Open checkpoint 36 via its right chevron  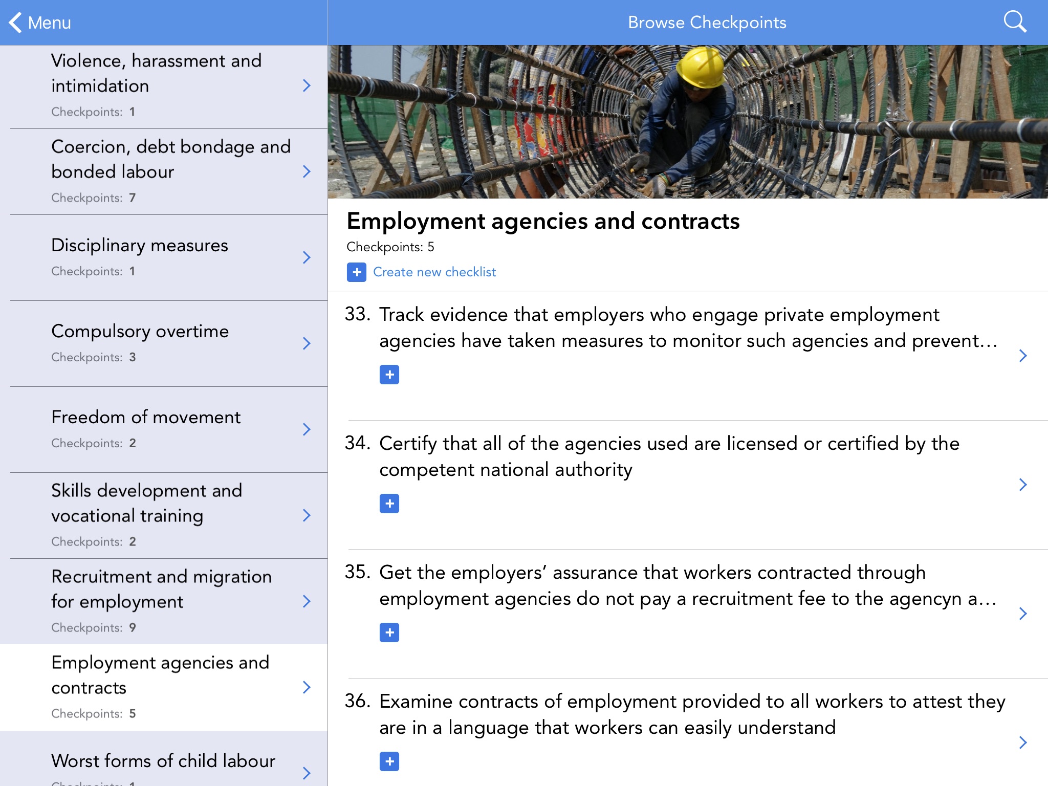click(1022, 743)
